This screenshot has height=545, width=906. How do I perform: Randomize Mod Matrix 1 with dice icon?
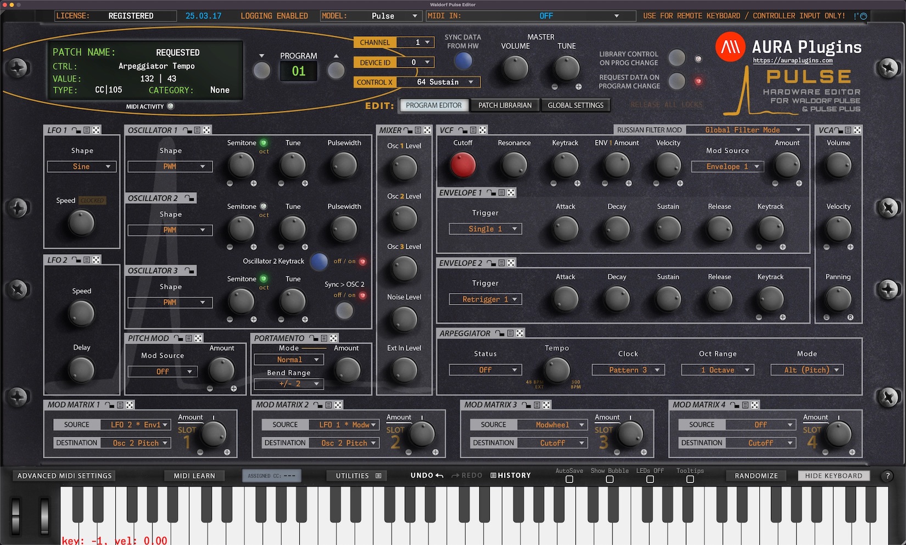[130, 404]
